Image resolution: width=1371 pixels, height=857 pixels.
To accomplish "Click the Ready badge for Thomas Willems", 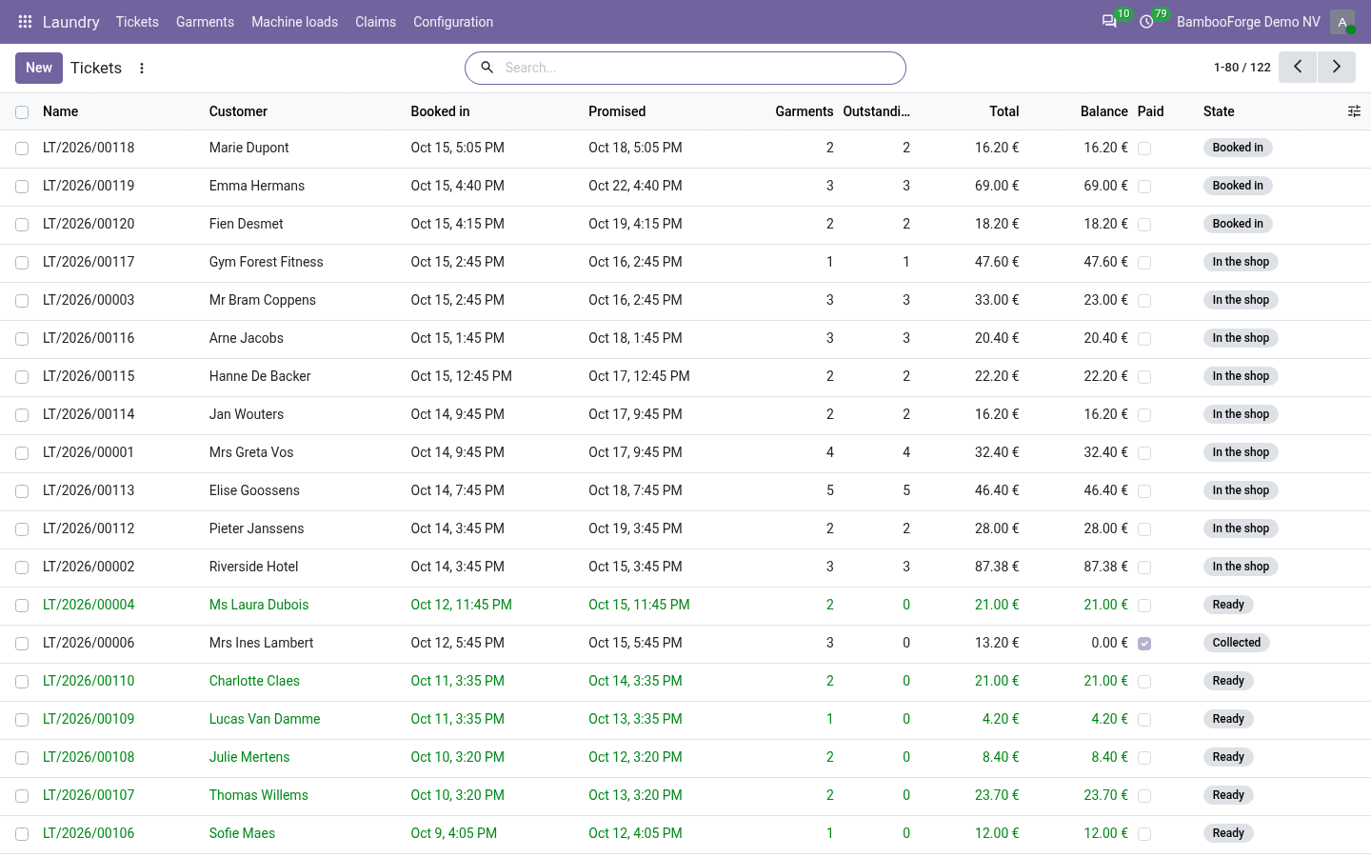I will click(x=1228, y=795).
